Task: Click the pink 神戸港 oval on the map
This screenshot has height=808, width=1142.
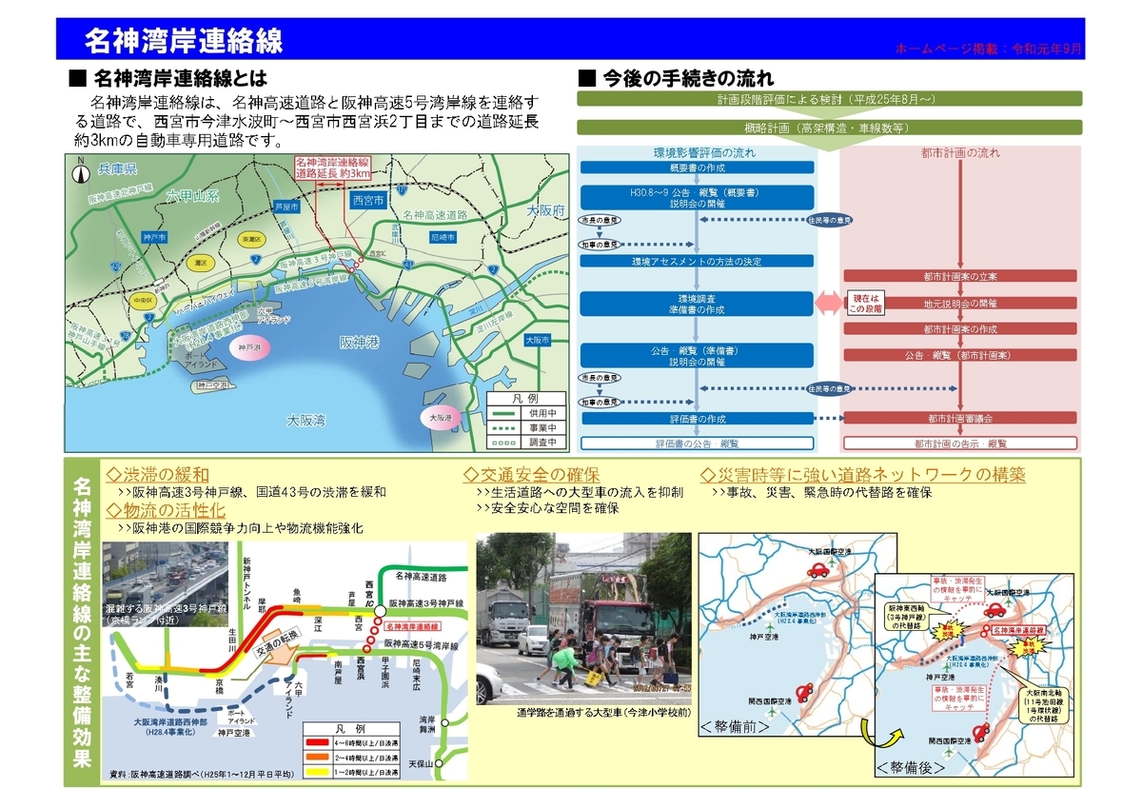Action: click(x=250, y=348)
